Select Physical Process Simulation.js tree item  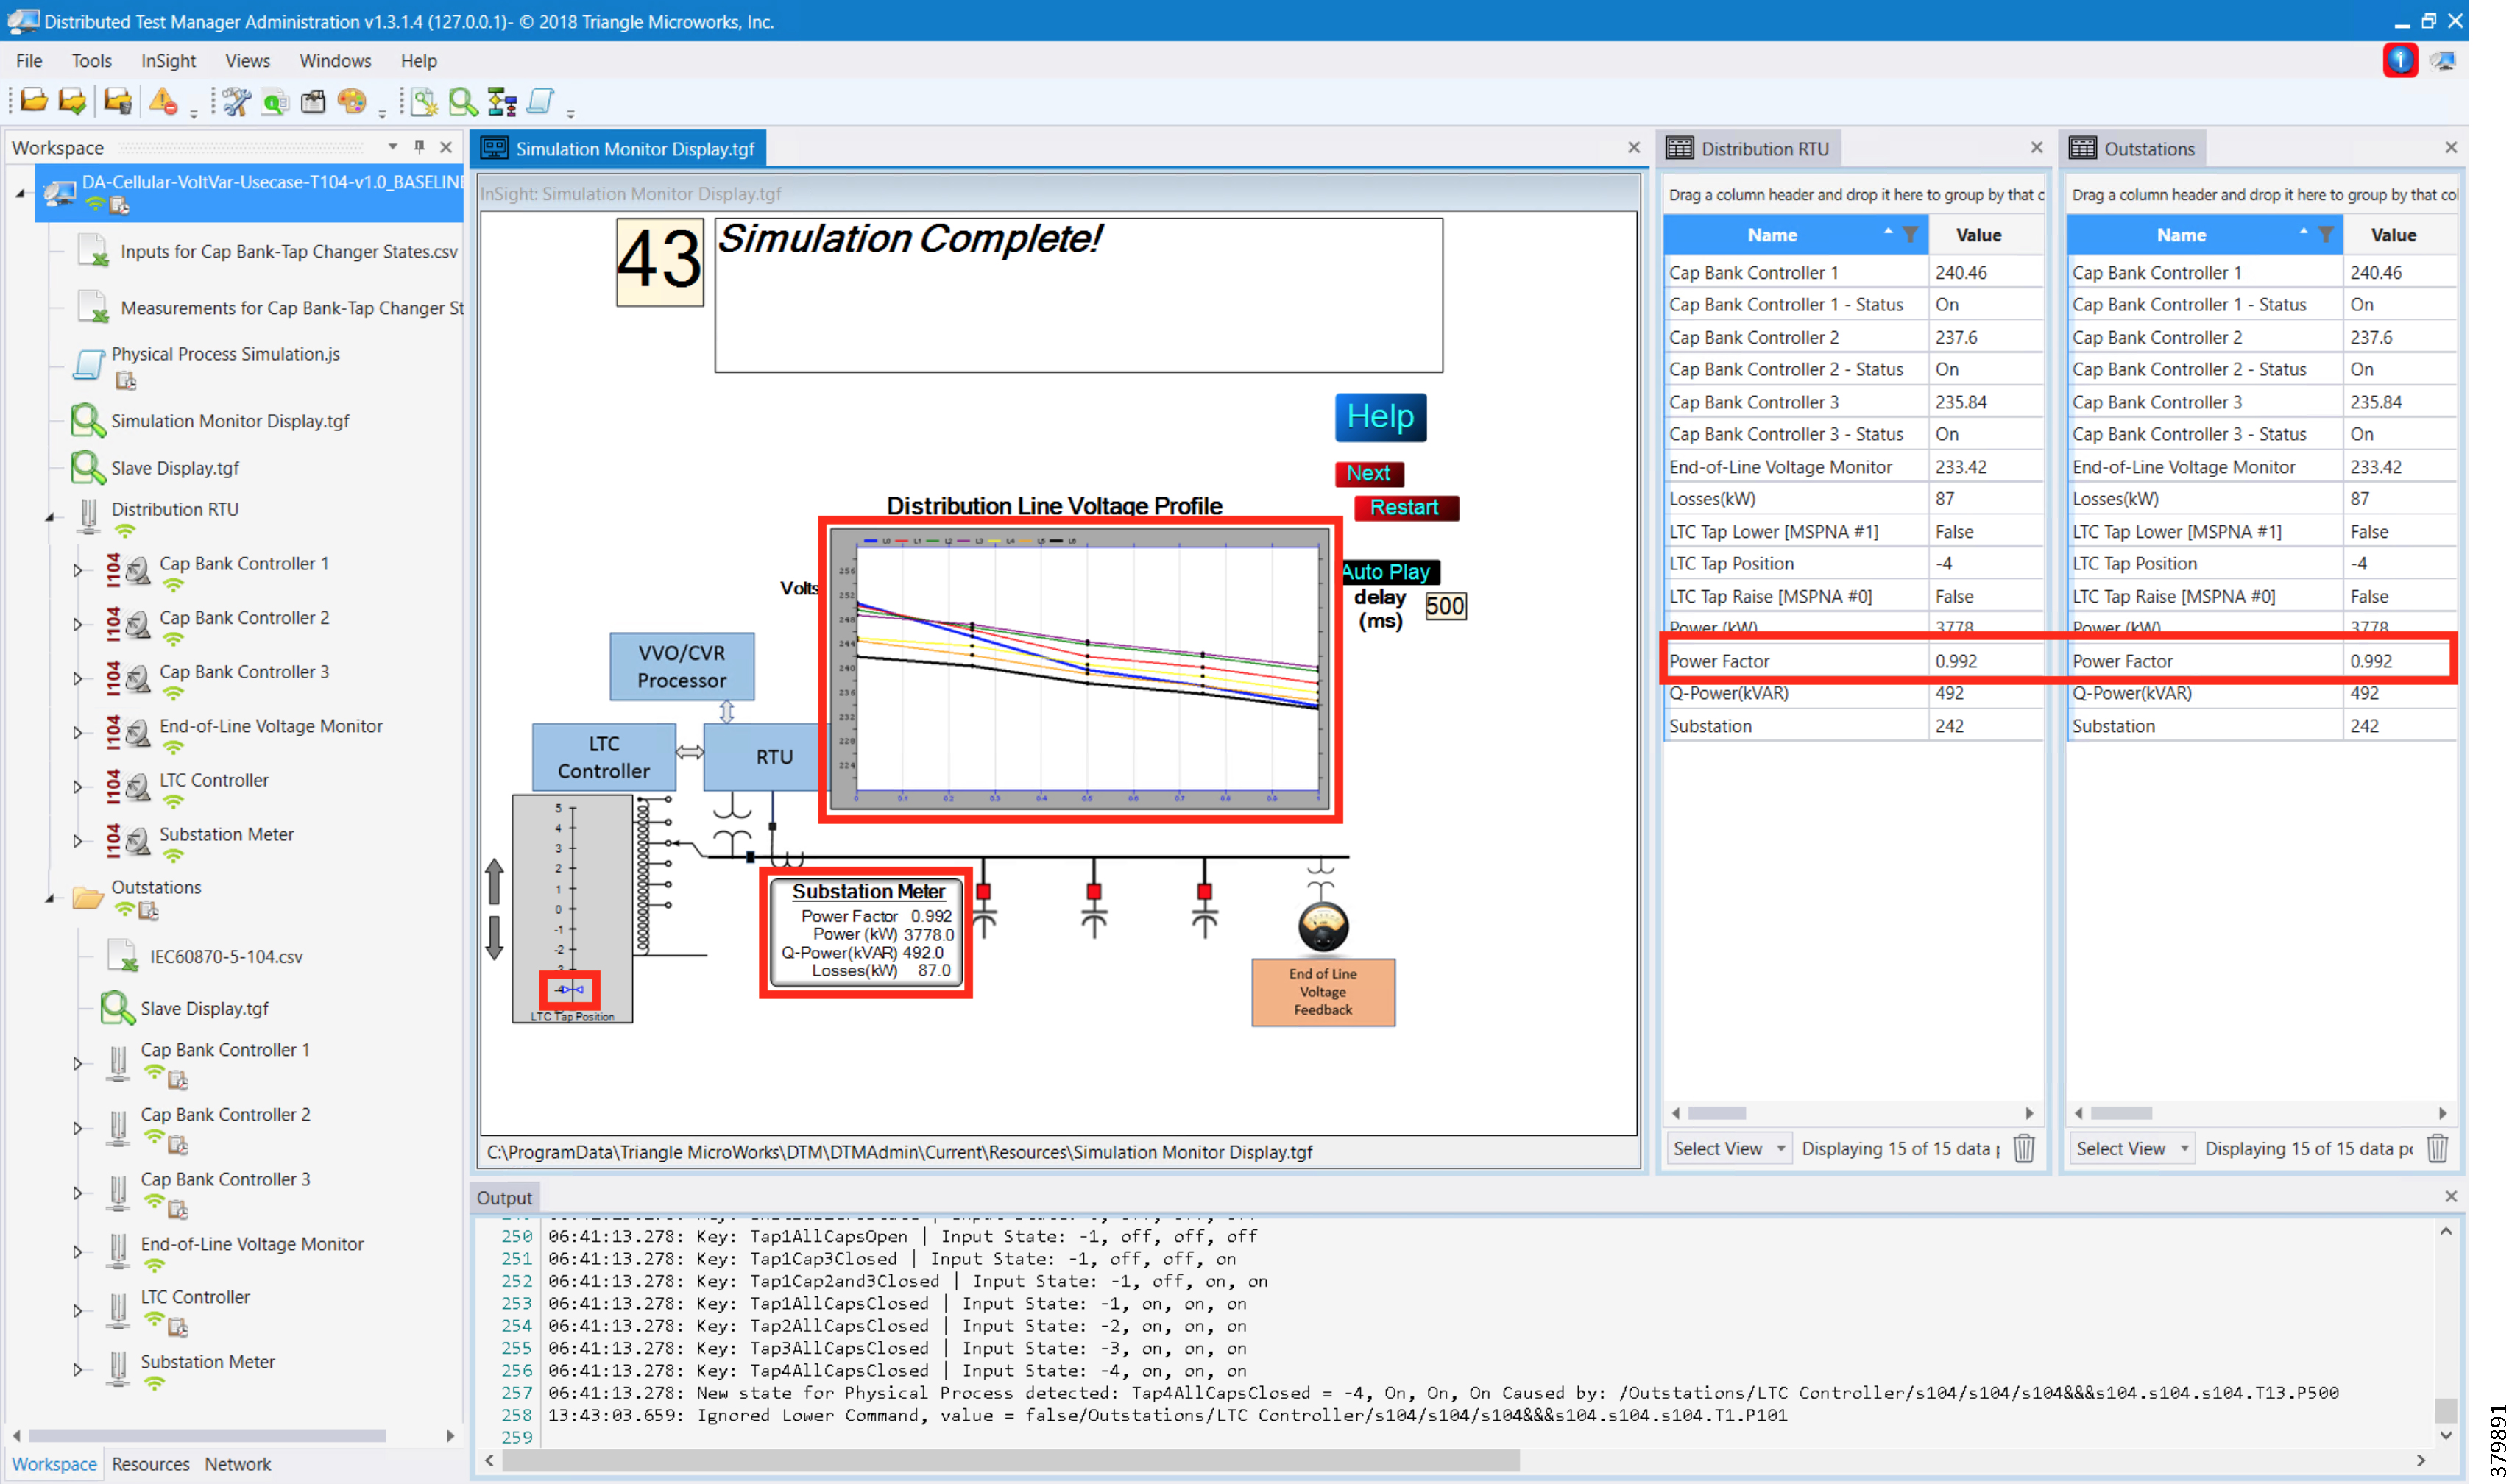pyautogui.click(x=225, y=354)
